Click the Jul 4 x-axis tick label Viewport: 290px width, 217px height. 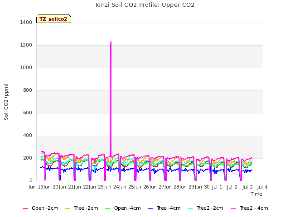(x=262, y=187)
